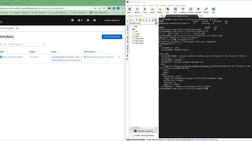Open a new Chrome tab

22,4
